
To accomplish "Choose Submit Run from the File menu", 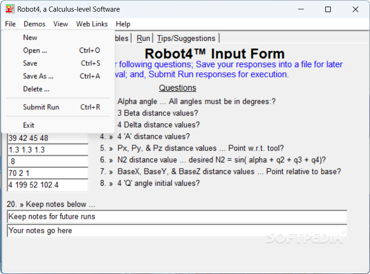I will coord(58,107).
